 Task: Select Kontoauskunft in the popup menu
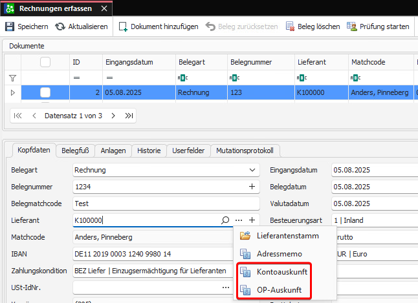281,272
